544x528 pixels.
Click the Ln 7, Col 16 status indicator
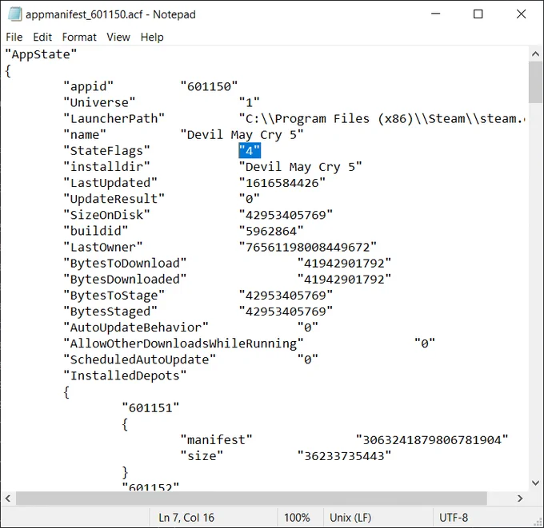pyautogui.click(x=186, y=518)
